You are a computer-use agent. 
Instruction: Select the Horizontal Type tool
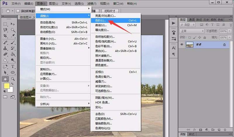pyautogui.click(x=13, y=67)
